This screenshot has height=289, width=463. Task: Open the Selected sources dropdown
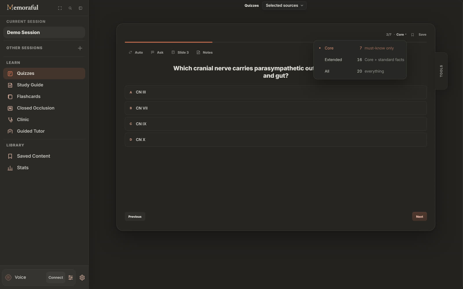pos(284,5)
